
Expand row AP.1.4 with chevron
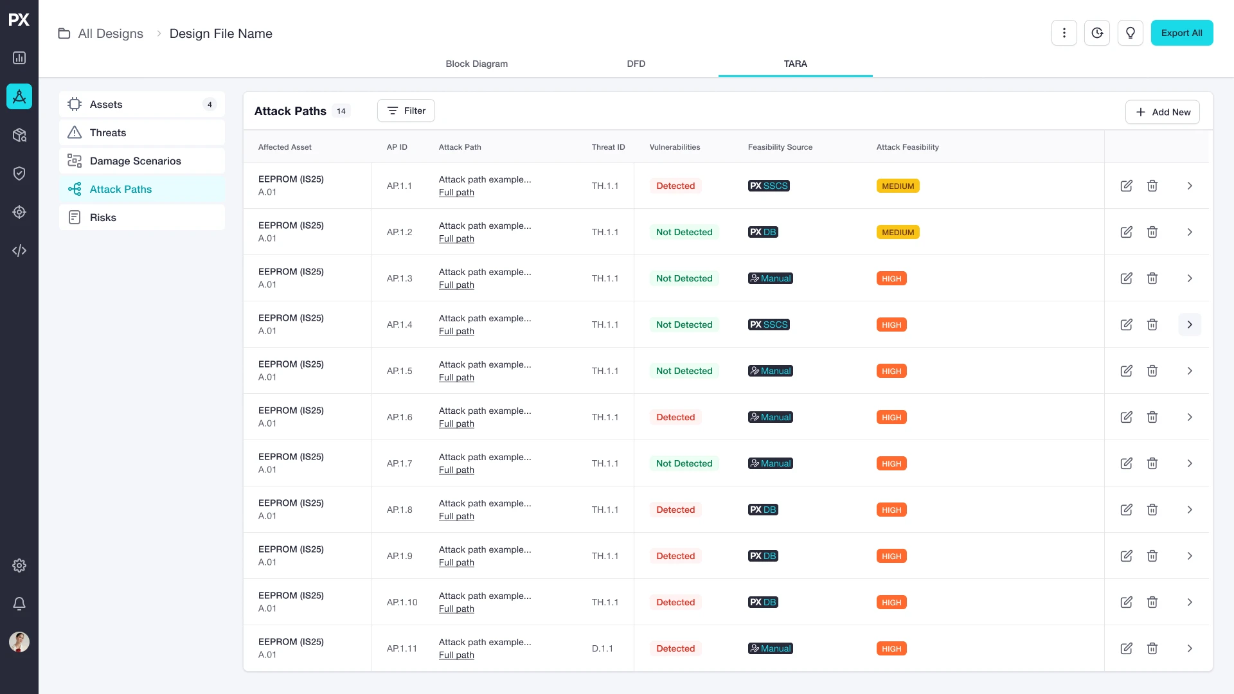(1190, 325)
